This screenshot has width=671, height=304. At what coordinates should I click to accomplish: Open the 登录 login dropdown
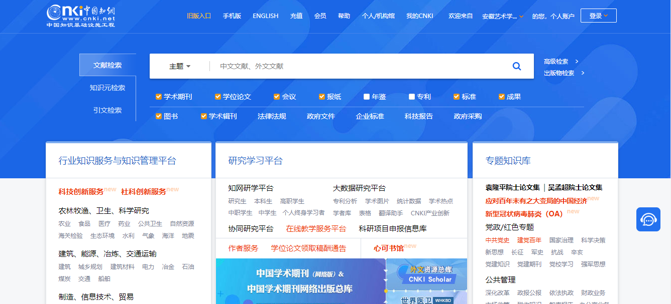598,16
